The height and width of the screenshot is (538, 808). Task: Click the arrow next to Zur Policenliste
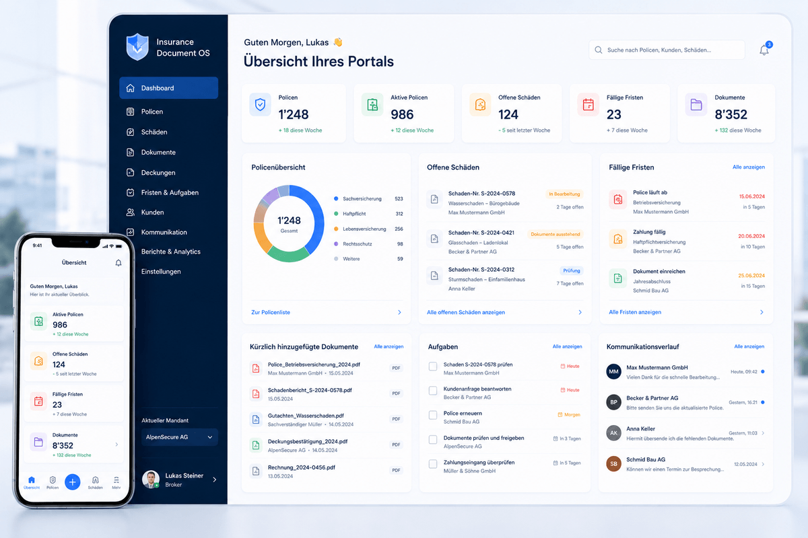[x=399, y=313]
